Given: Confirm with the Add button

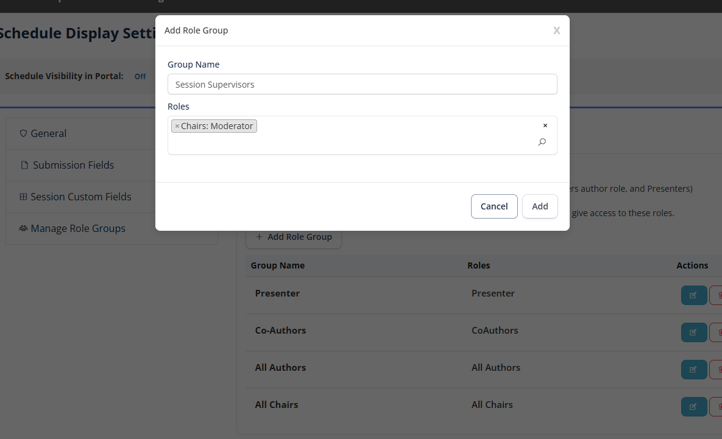Looking at the screenshot, I should tap(539, 206).
